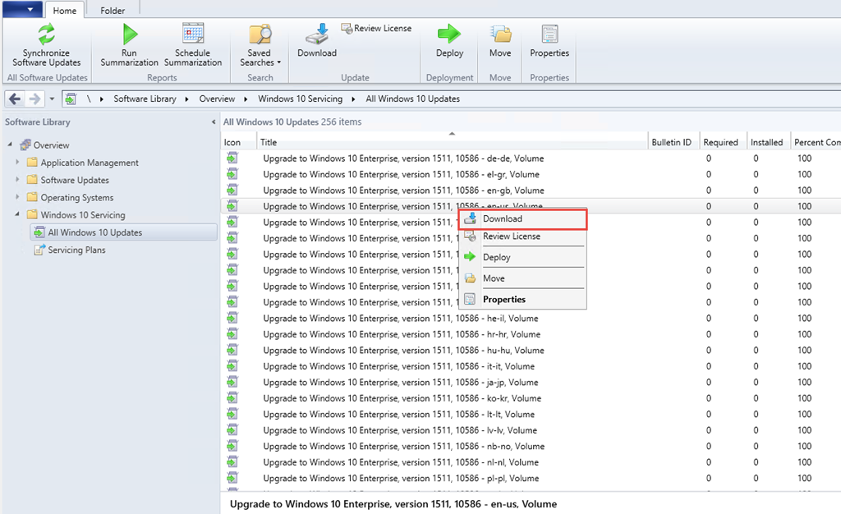Click the update icon in the lv-lv row
This screenshot has width=841, height=514.
[232, 430]
